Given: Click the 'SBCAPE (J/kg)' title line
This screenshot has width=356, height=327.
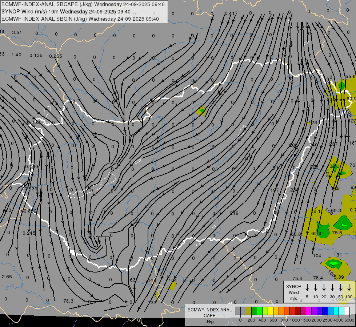Looking at the screenshot, I should (83, 4).
